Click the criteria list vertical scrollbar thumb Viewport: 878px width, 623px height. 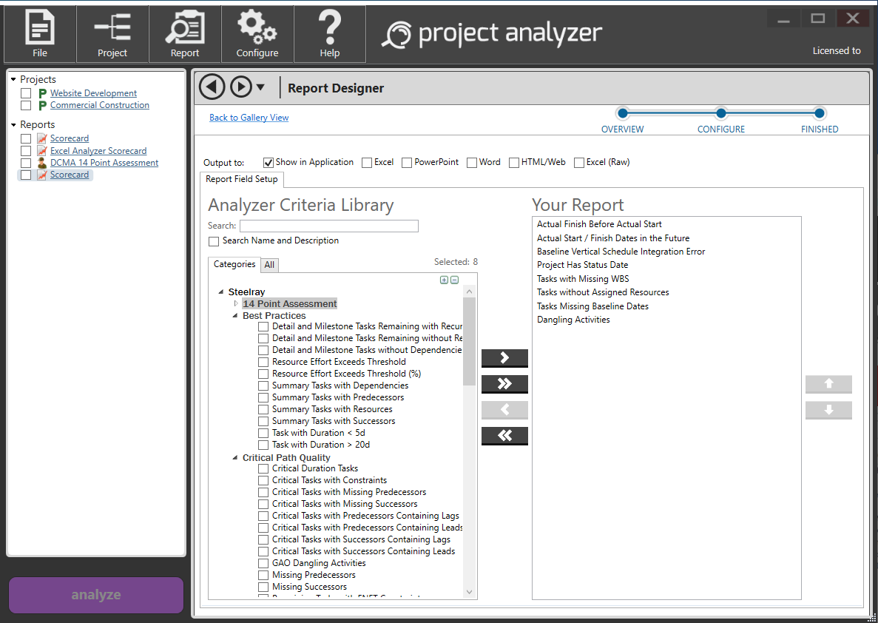(469, 342)
